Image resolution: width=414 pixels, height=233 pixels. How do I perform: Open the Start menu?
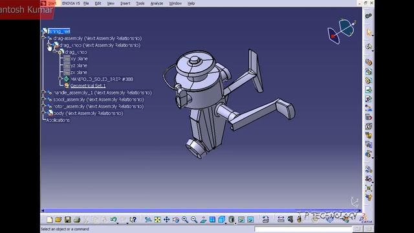pos(52,3)
